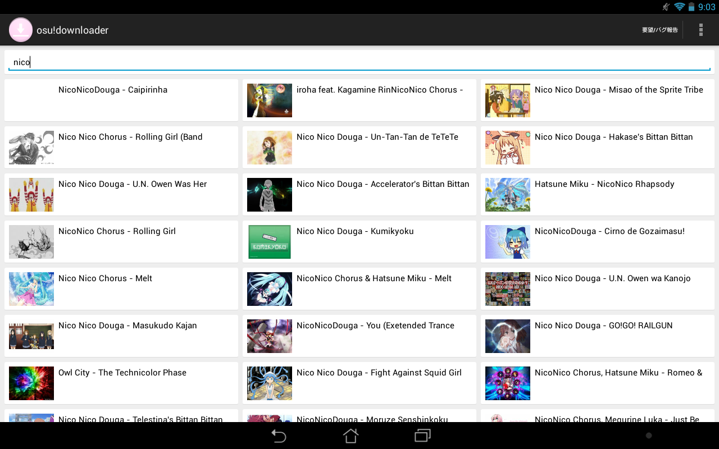Tap the osu!downloader app logo icon
Viewport: 719px width, 449px height.
[21, 30]
